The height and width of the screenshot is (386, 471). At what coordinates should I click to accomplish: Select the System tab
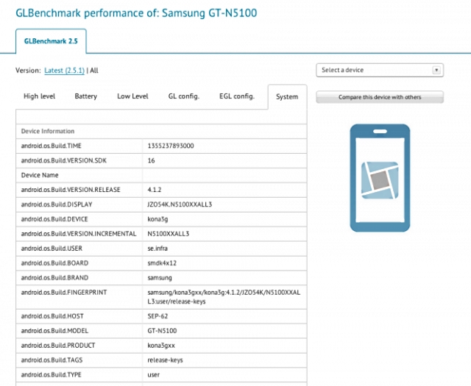287,97
